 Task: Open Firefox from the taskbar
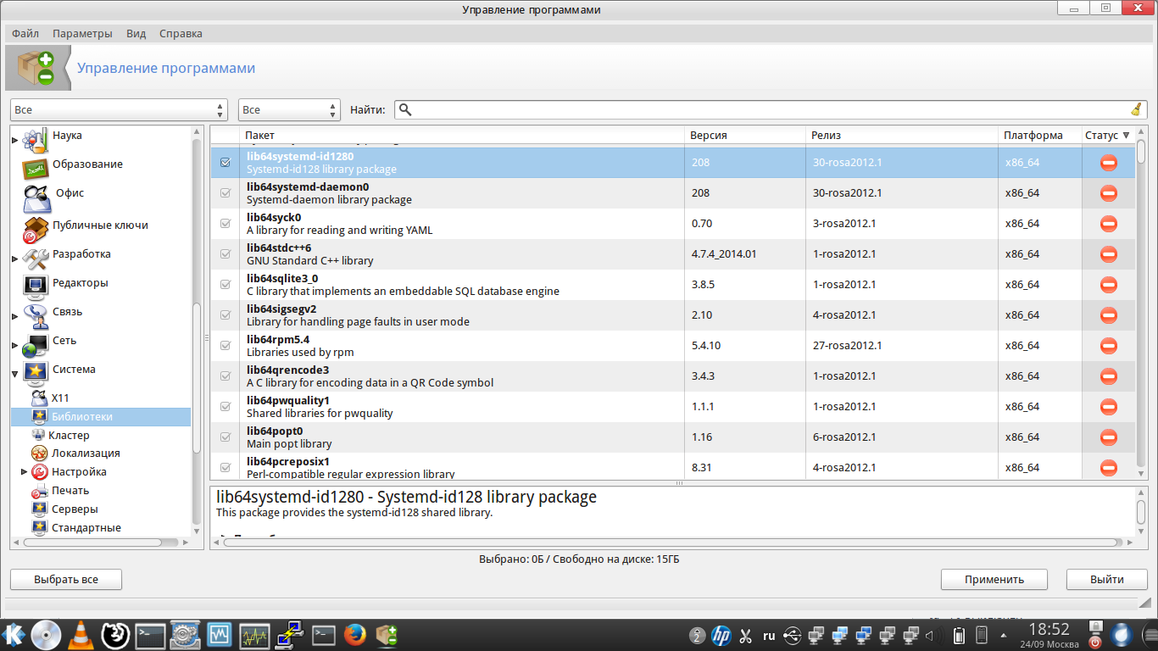tap(355, 635)
